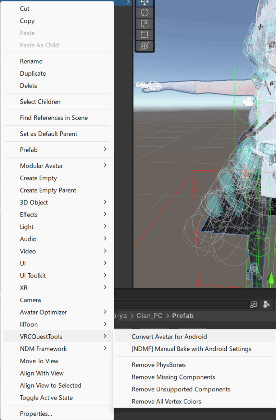Click Cian_PC in the breadcrumb path
The image size is (276, 420).
click(149, 316)
